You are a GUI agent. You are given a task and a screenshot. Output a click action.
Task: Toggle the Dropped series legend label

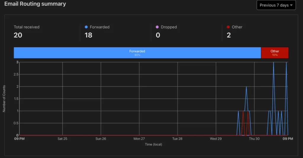point(169,27)
